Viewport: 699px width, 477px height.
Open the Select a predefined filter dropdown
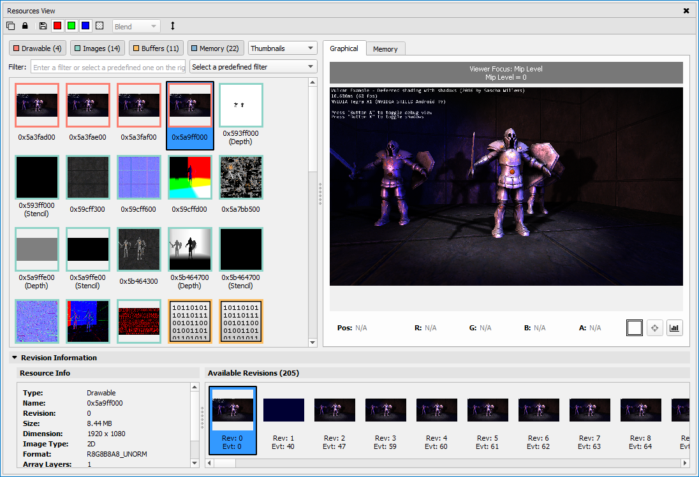(x=253, y=67)
